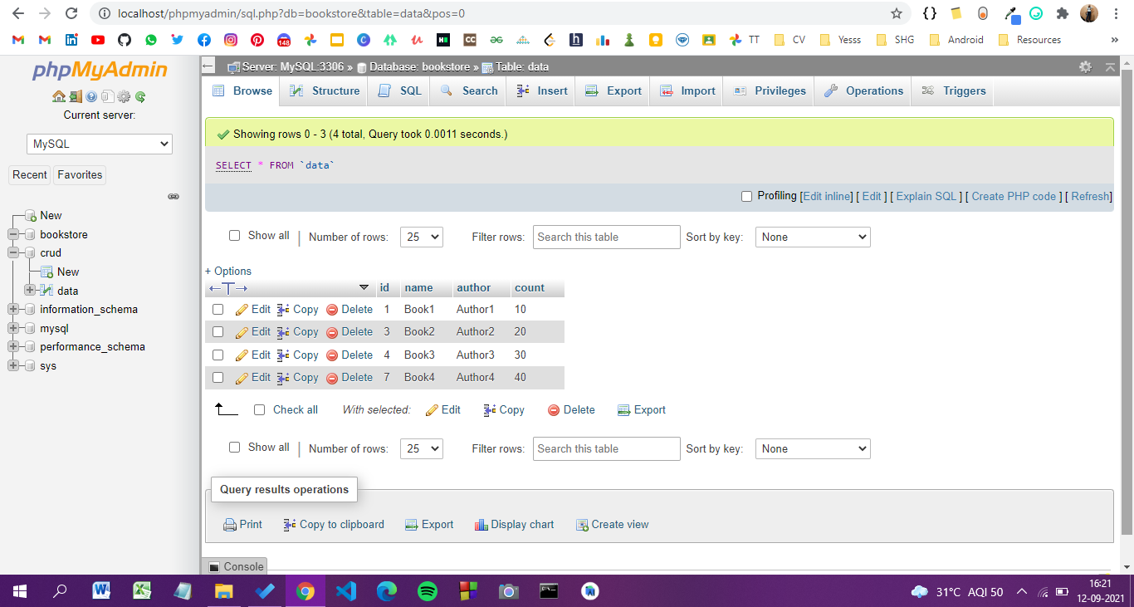Click the phpMyAdmin home icon
The image size is (1134, 607).
pyautogui.click(x=58, y=95)
